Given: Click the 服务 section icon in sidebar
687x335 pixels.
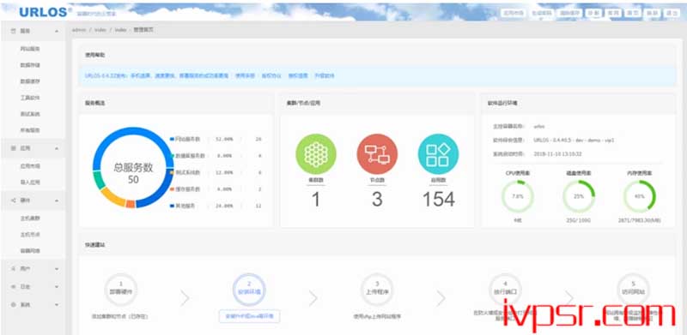Looking at the screenshot, I should point(13,32).
